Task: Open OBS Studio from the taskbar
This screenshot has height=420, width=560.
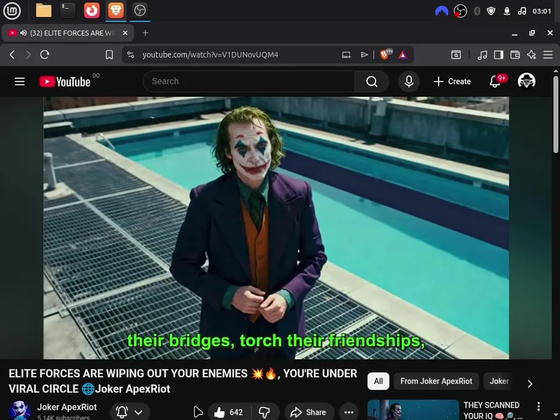Action: (139, 10)
